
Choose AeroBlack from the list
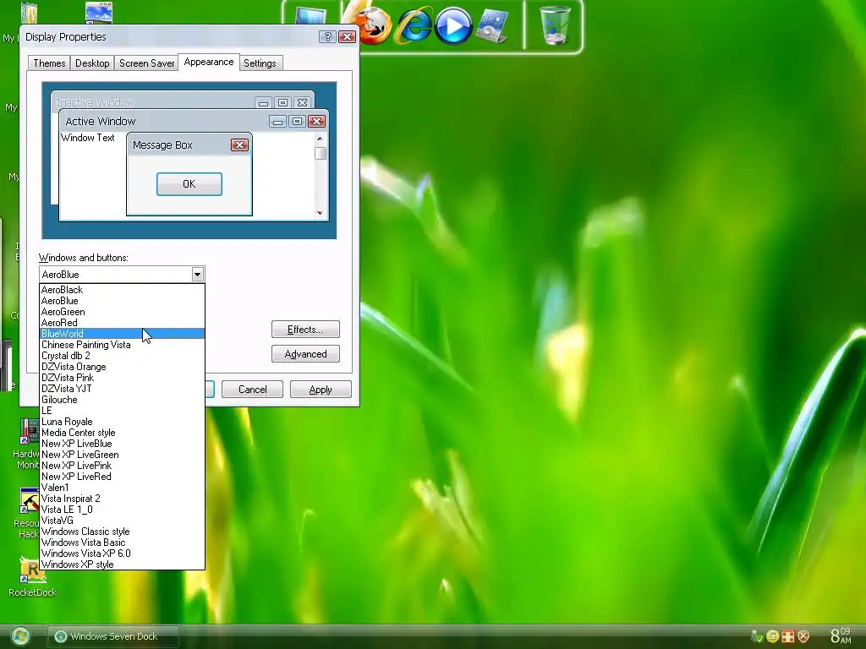point(122,290)
